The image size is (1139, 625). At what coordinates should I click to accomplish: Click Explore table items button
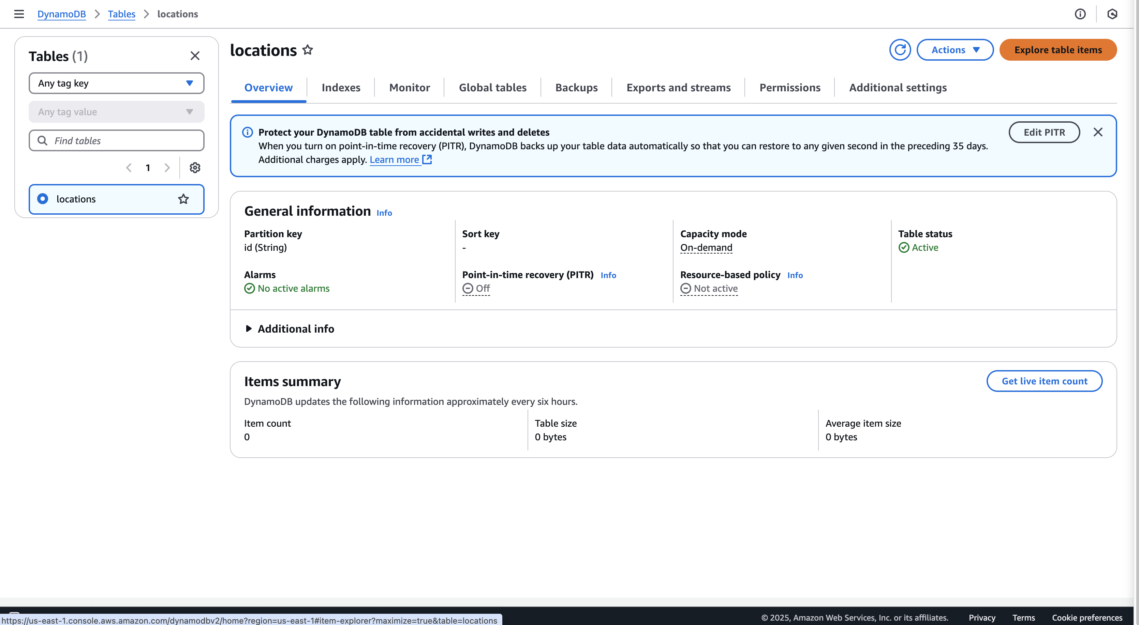click(x=1058, y=50)
